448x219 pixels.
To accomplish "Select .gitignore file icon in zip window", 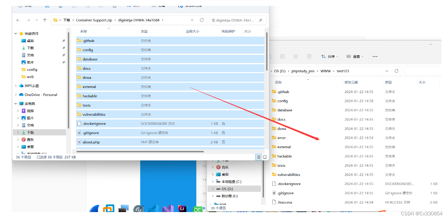I will click(x=79, y=133).
